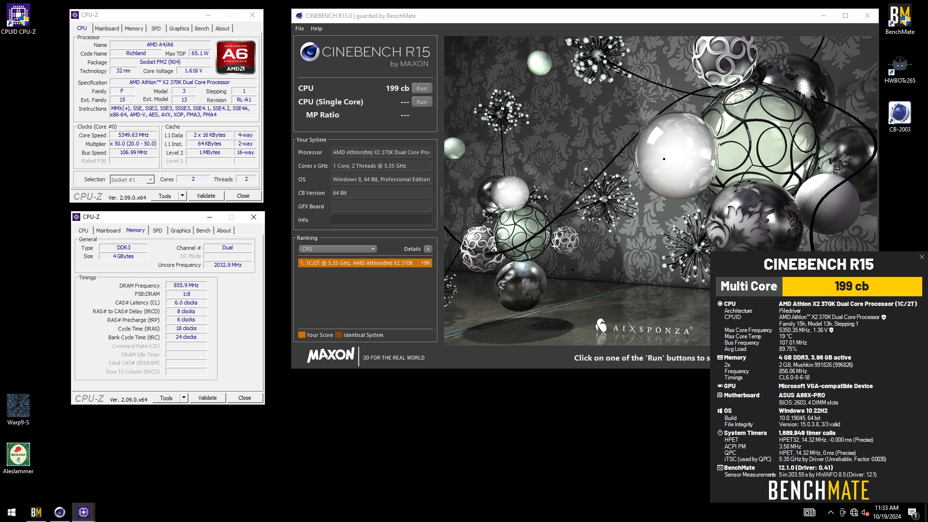Screen dimensions: 928x522
Task: Open the Warp9-S desktop icon
Action: pyautogui.click(x=18, y=410)
